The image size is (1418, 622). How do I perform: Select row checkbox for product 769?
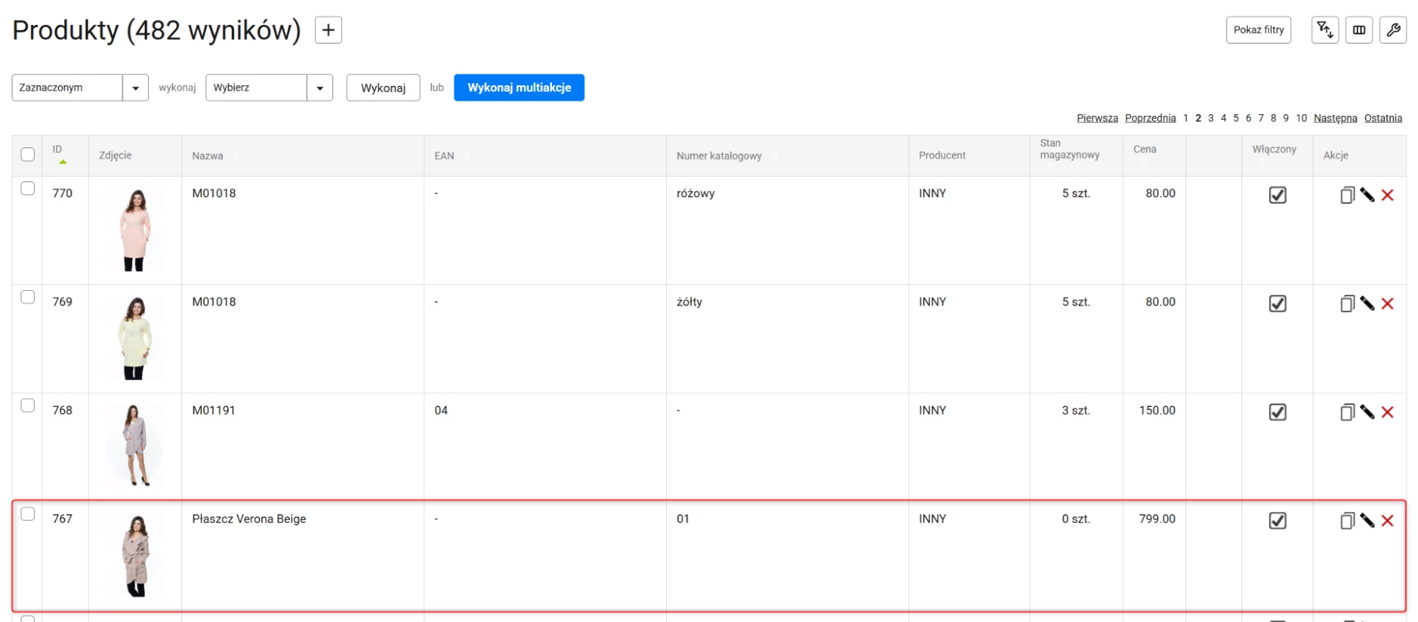tap(28, 297)
